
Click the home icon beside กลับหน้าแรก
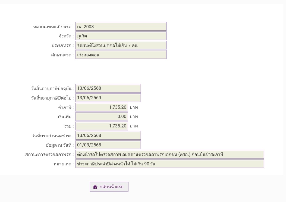coord(95,187)
